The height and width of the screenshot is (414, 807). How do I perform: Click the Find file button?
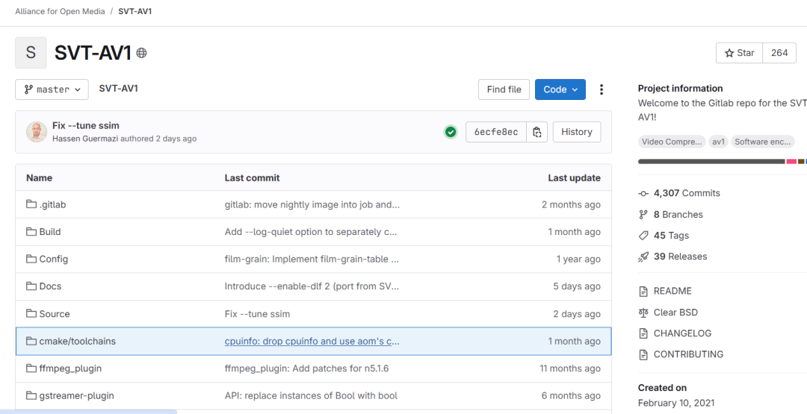point(504,90)
